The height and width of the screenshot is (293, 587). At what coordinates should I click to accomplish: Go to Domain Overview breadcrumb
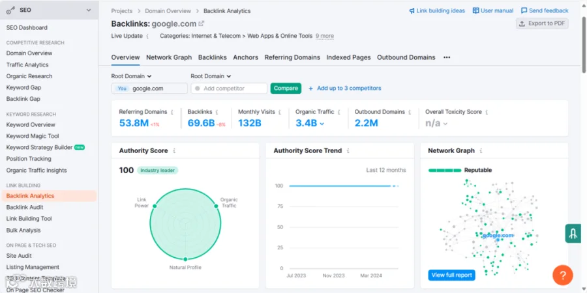tap(168, 11)
